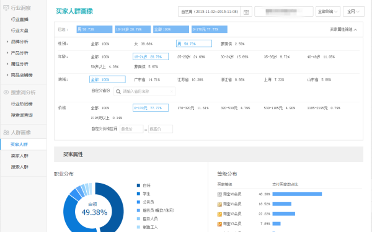Select the 320-530元 price filter
The height and width of the screenshot is (232, 372).
[x=235, y=108]
